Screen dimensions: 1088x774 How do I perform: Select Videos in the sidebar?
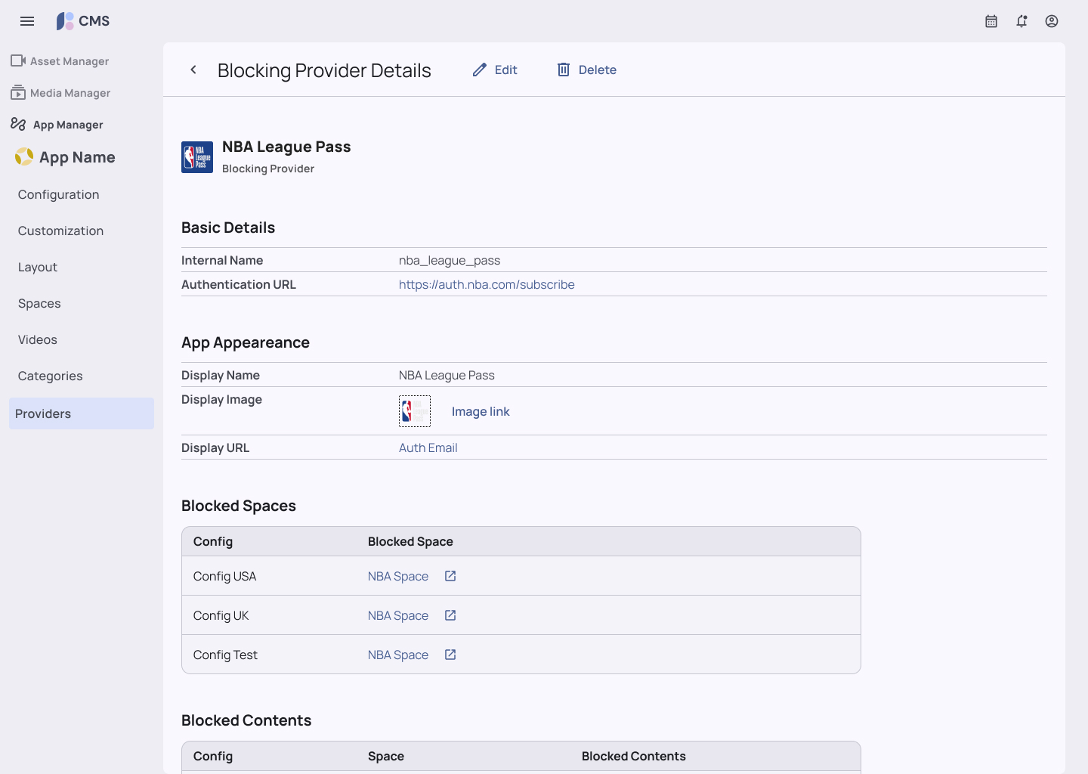coord(38,339)
